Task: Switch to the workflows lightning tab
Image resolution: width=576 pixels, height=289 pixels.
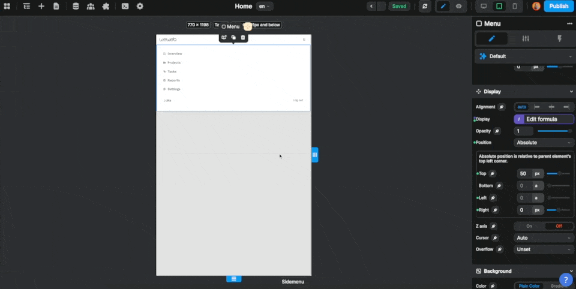Action: pos(559,38)
